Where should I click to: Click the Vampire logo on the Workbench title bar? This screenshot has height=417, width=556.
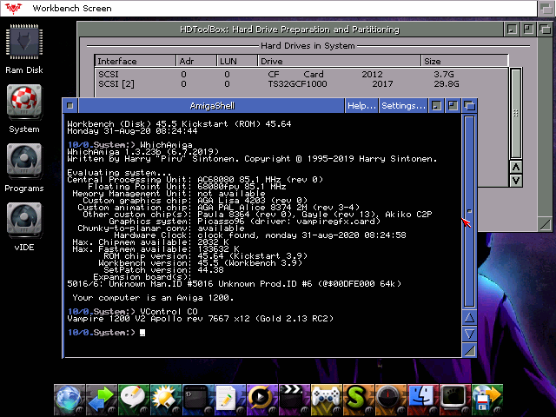13,8
